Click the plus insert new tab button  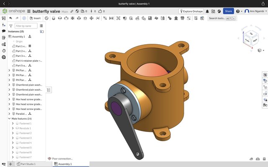[x=10, y=164]
